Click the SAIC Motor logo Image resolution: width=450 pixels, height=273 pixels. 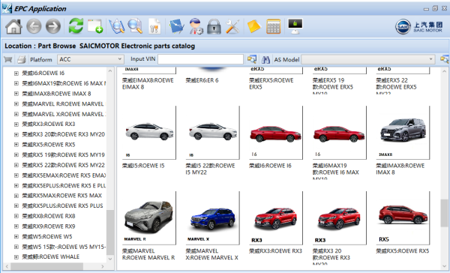coord(418,27)
